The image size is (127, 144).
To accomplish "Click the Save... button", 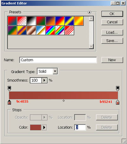I will click(x=112, y=41).
